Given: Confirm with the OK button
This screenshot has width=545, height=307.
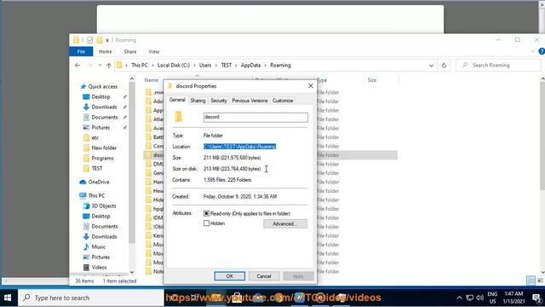Looking at the screenshot, I should [229, 276].
